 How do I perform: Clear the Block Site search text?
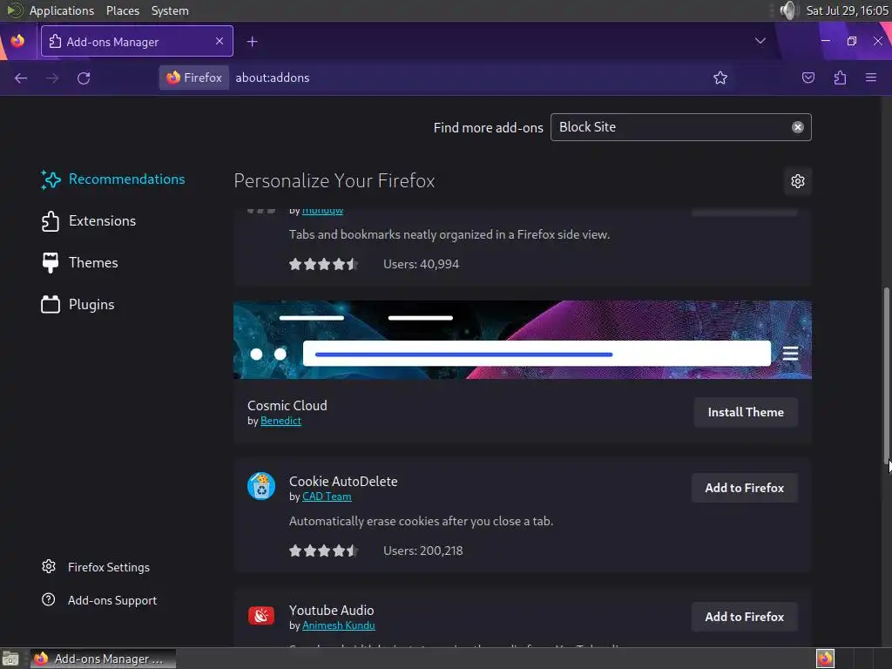[x=798, y=127]
